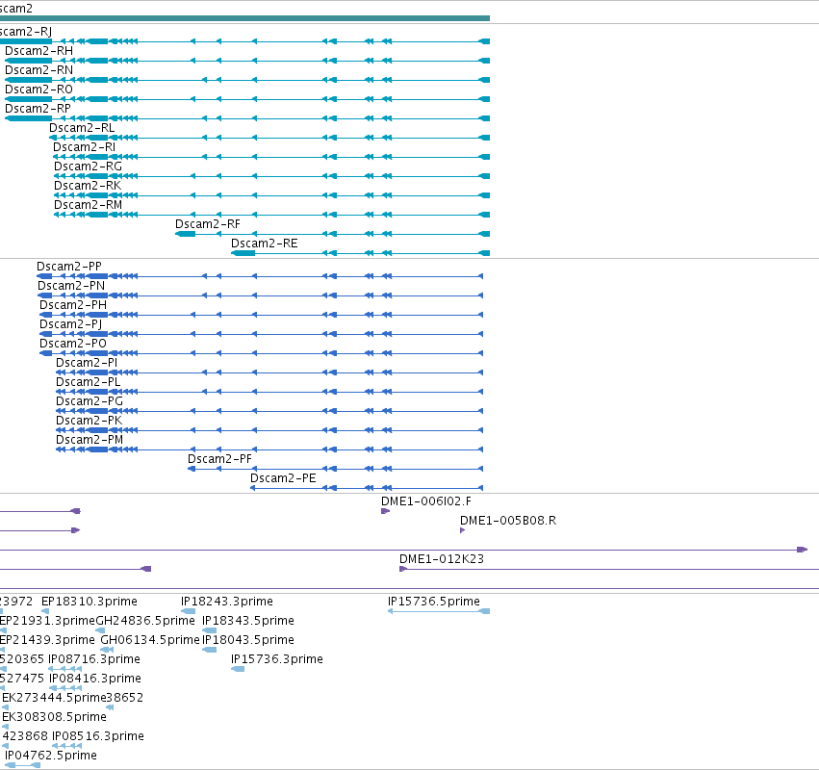This screenshot has width=819, height=770.
Task: Click the Dscam2-PO protein label
Action: click(73, 344)
